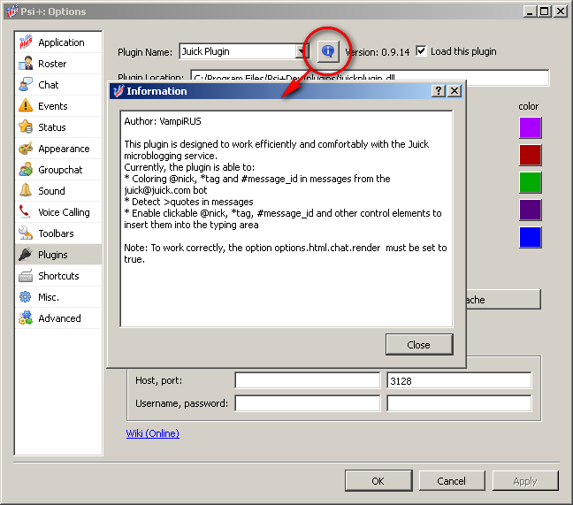Open the Groupchat options page
Screen dimensions: 573x505
coord(60,170)
